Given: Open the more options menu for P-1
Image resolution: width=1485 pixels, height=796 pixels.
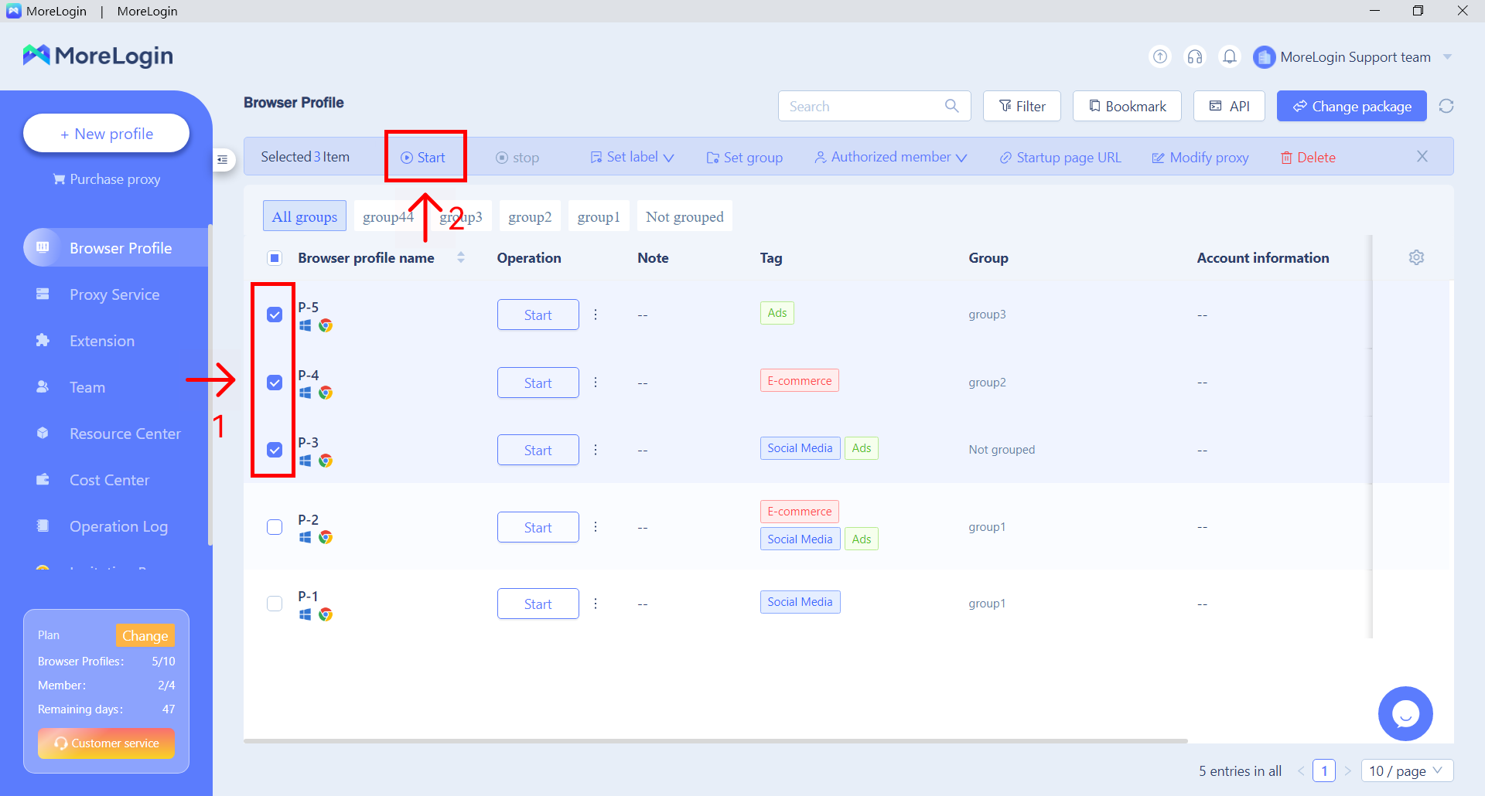Looking at the screenshot, I should [596, 604].
